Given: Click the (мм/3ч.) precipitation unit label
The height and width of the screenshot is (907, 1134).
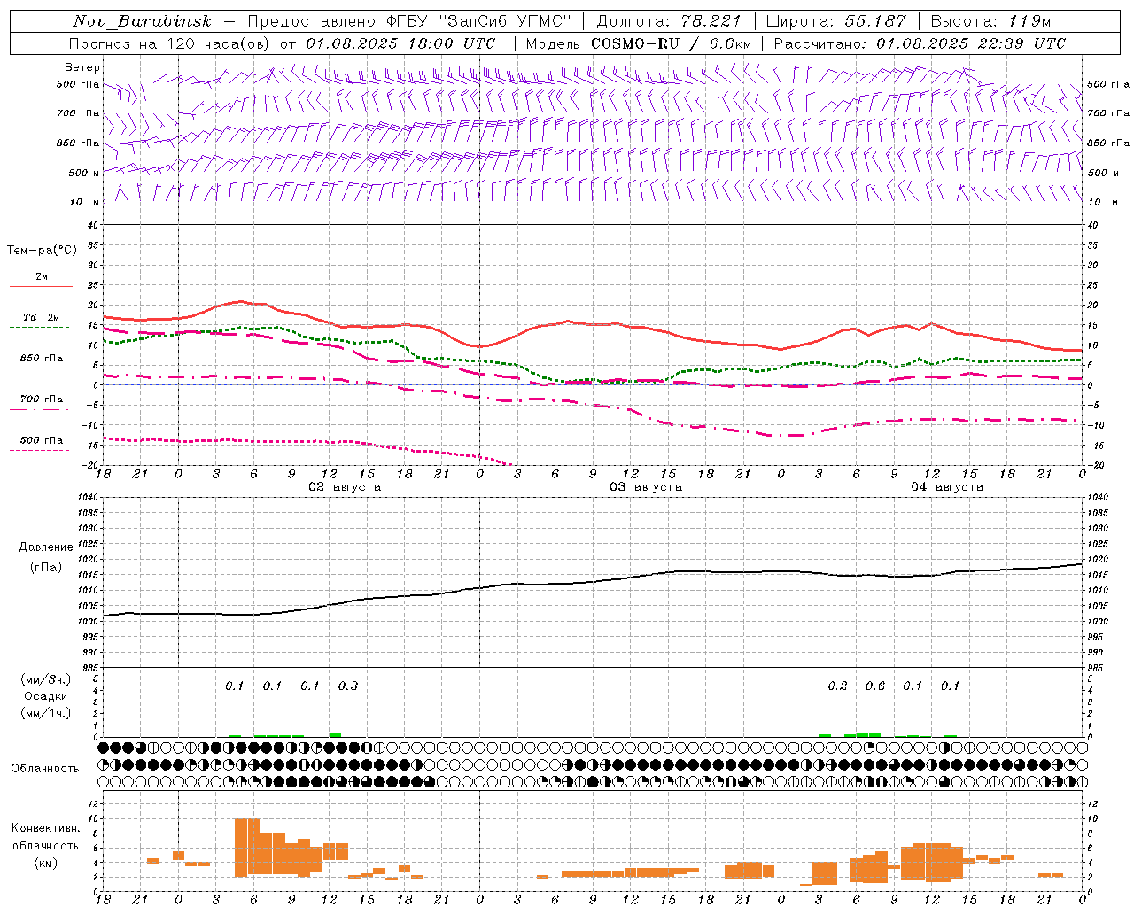Looking at the screenshot, I should pyautogui.click(x=45, y=679).
